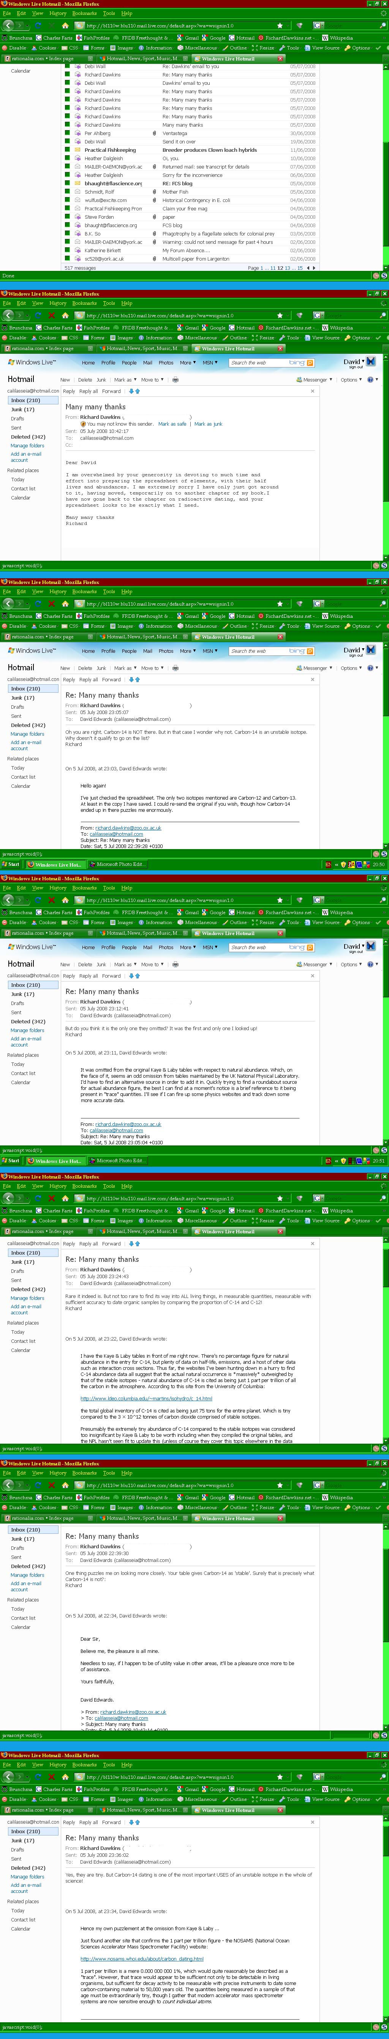Tick checkbox for 'Breeder produces Clown loach hybrids' email
Image resolution: width=389 pixels, height=2039 pixels.
click(x=67, y=150)
